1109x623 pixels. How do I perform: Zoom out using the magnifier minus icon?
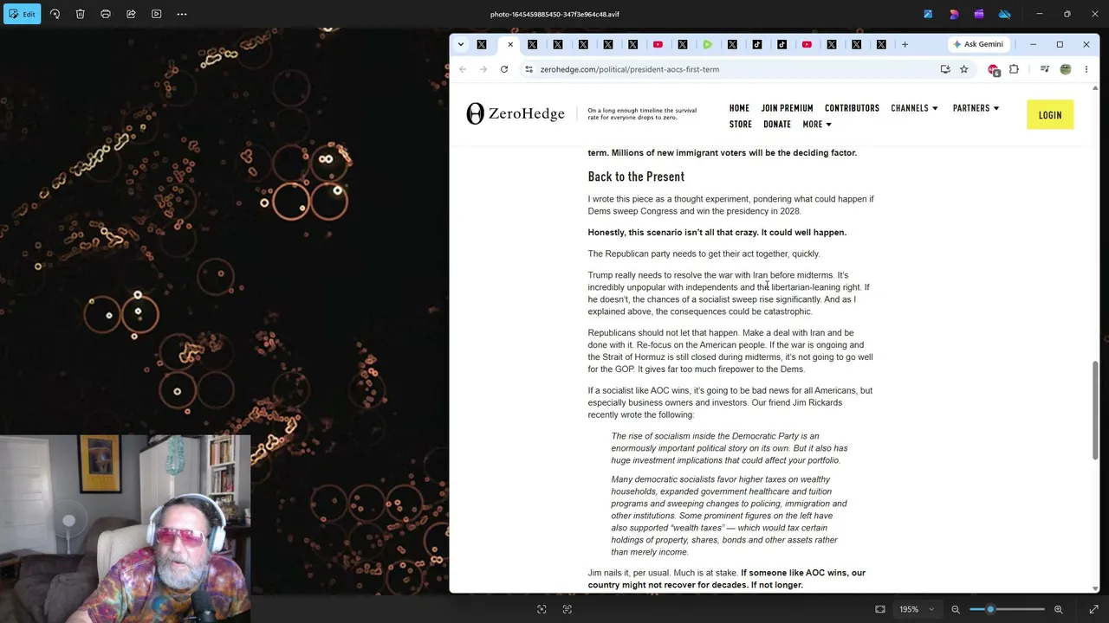(x=956, y=609)
